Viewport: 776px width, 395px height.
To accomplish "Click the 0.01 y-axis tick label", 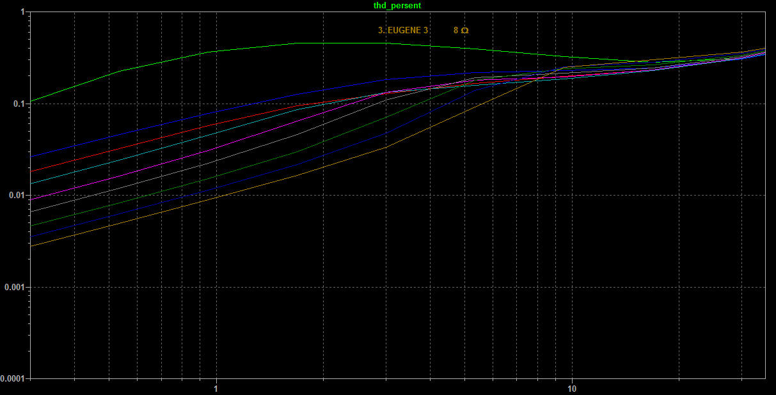I will click(18, 196).
